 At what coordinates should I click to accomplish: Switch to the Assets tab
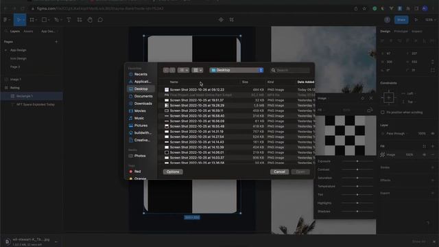coord(28,32)
